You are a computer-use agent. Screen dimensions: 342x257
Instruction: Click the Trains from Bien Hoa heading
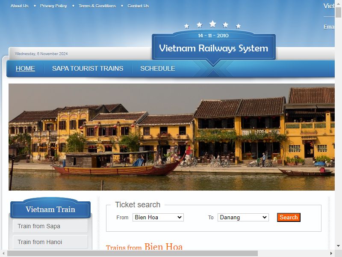pos(144,247)
